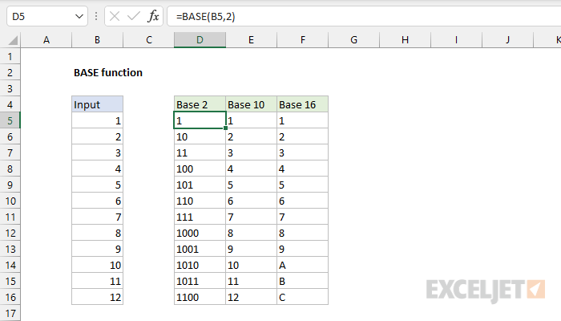This screenshot has width=561, height=321.
Task: Select column J header
Action: point(507,40)
